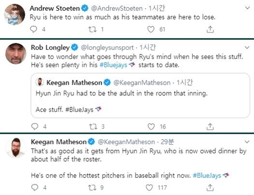Like Andrew Stoeten's tweet about Ryu
Image resolution: width=254 pixels, height=195 pixels.
point(151,29)
